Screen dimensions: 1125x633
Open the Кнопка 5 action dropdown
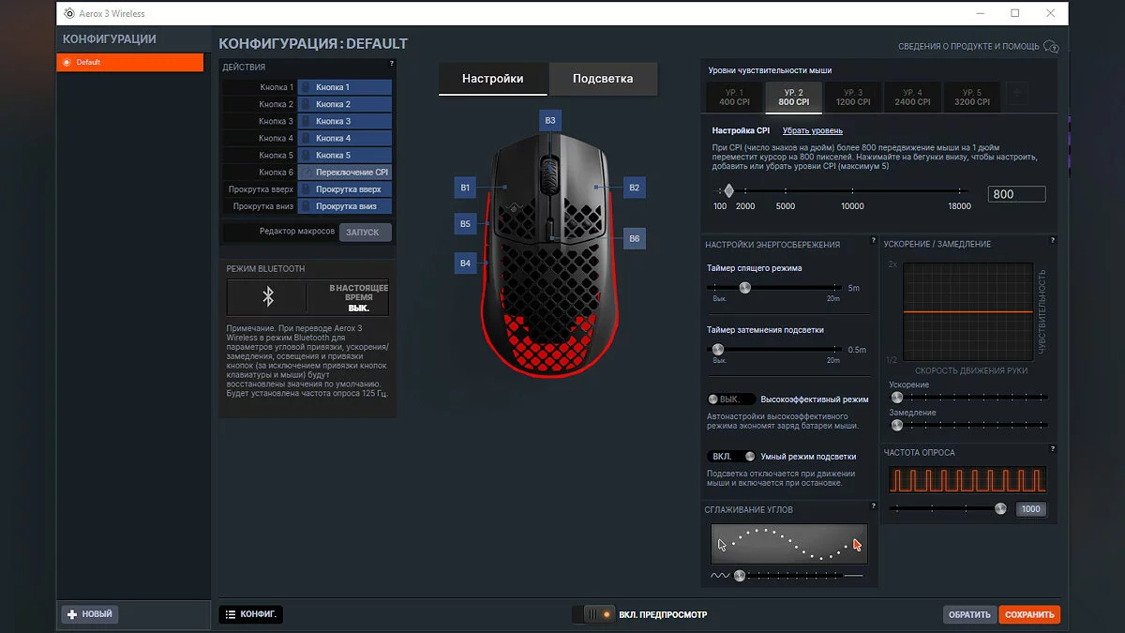coord(344,155)
